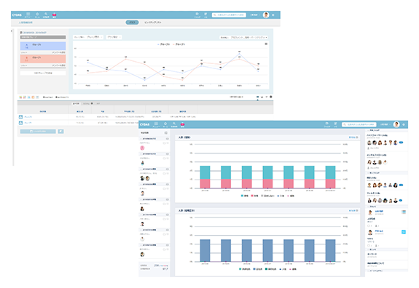This screenshot has width=419, height=288.
Task: Click the magnifier icon beside home, line-chart window
Action: pos(46,15)
